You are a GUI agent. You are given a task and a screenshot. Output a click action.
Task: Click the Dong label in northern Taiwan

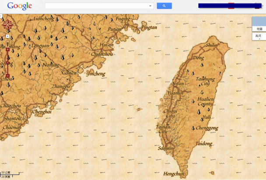tap(199, 58)
